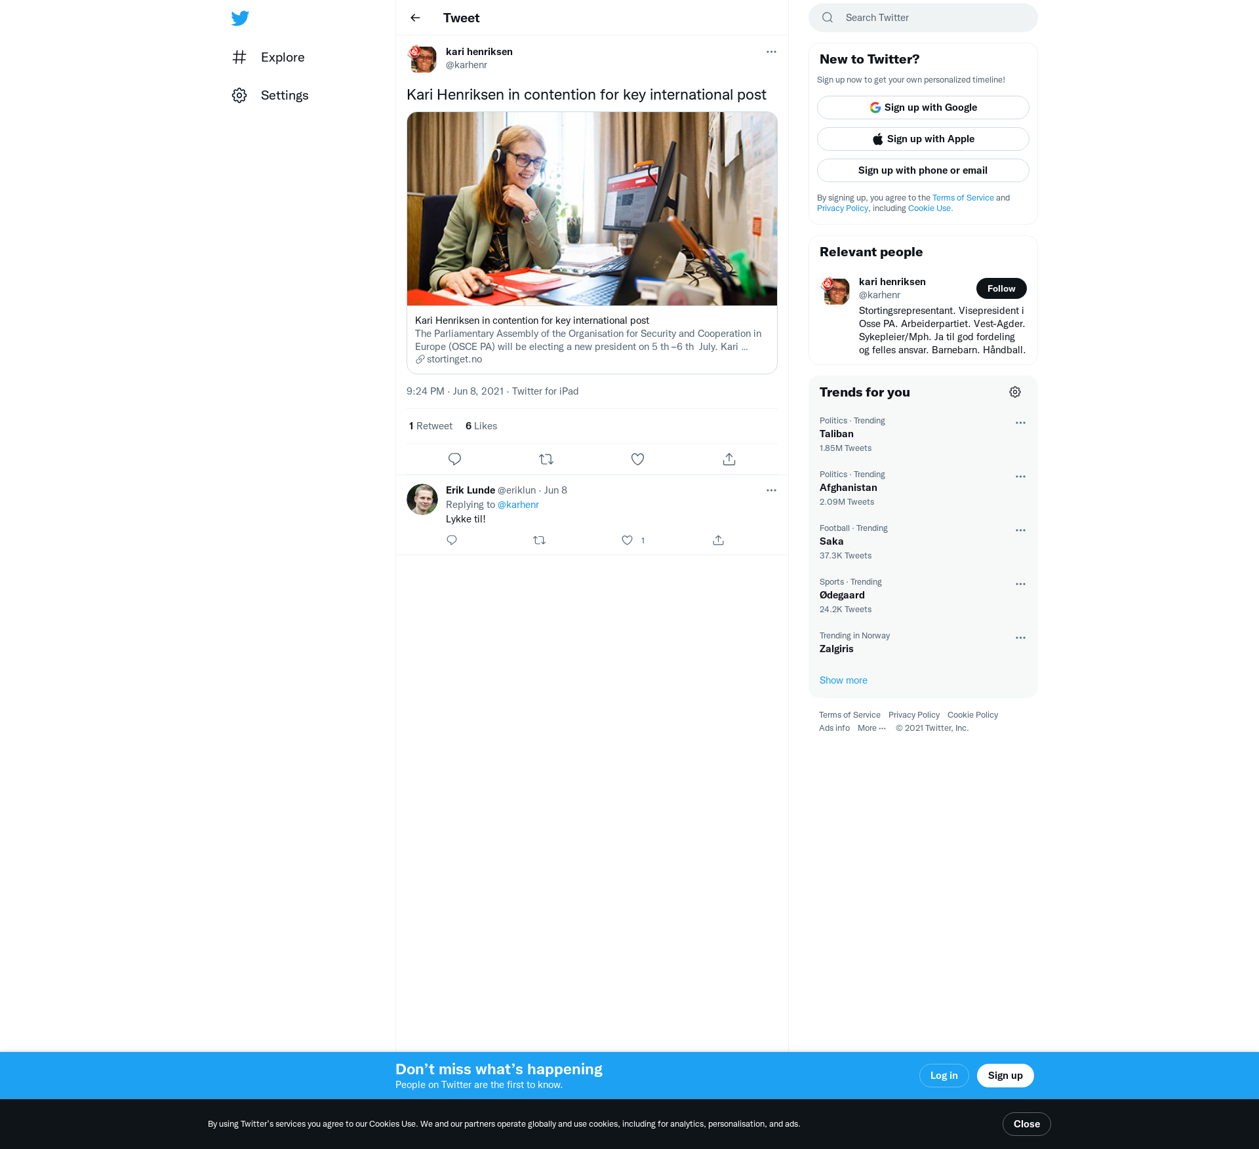Click the Twitter bird logo
The width and height of the screenshot is (1259, 1149).
point(240,18)
